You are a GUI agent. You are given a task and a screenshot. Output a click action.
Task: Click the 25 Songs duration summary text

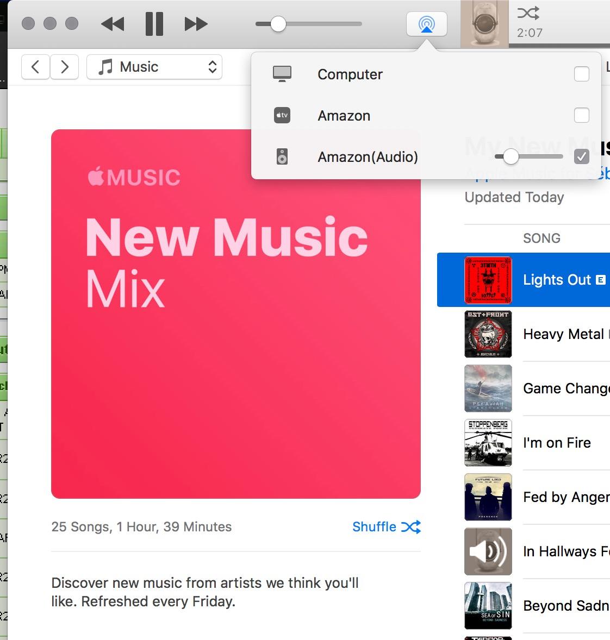click(x=141, y=527)
